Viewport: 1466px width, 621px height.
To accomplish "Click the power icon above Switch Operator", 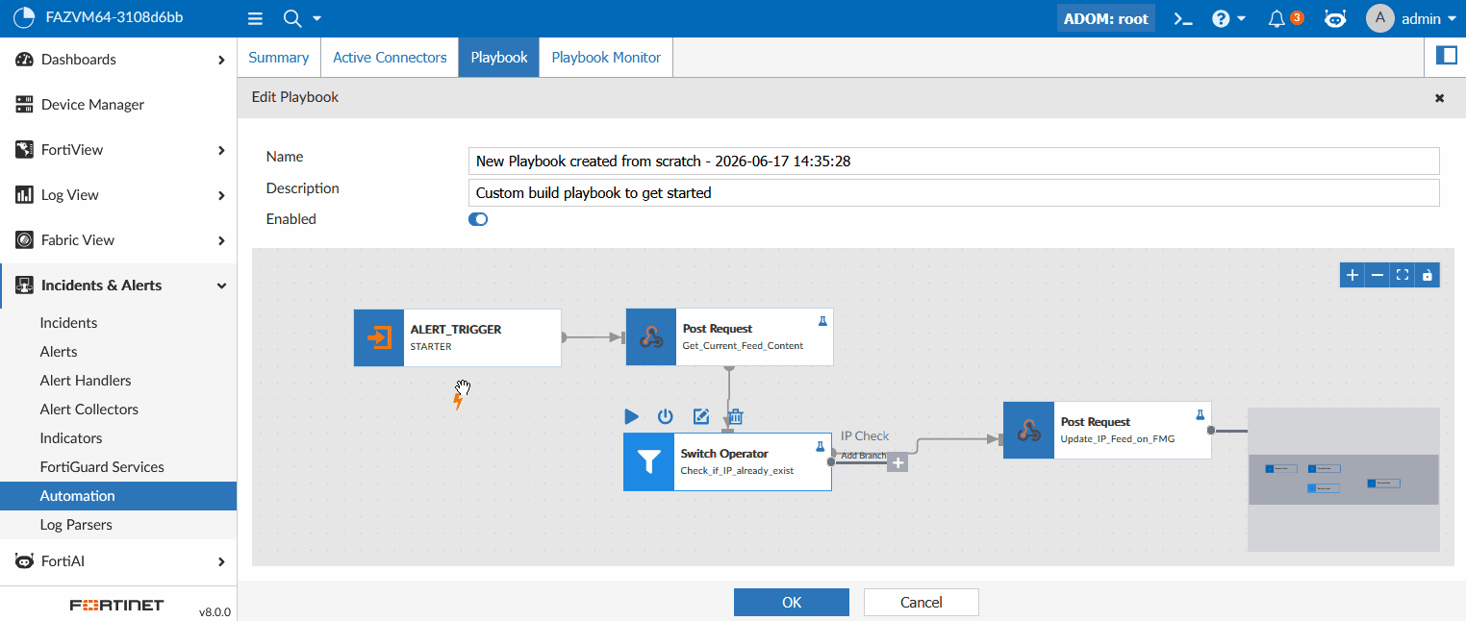I will point(666,416).
